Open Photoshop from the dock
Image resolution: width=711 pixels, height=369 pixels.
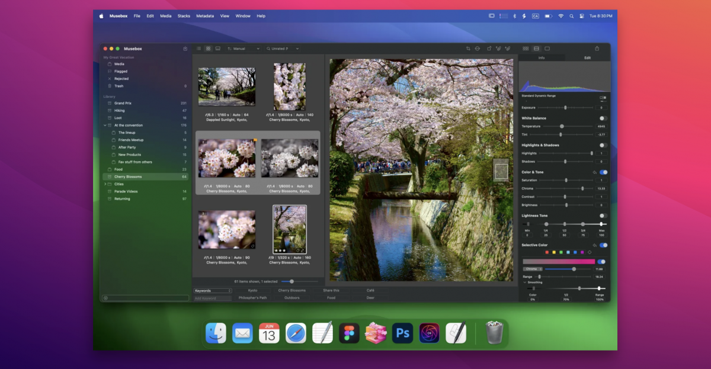[402, 333]
